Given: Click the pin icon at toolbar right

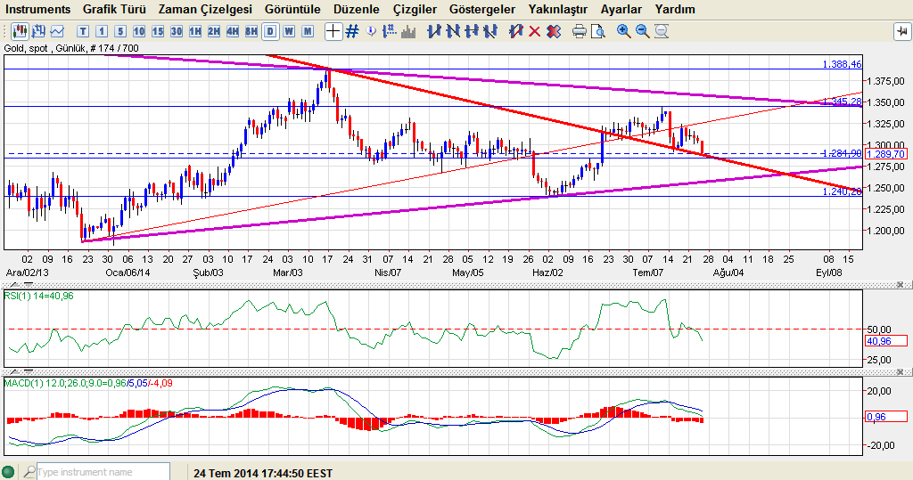Looking at the screenshot, I should point(902,31).
